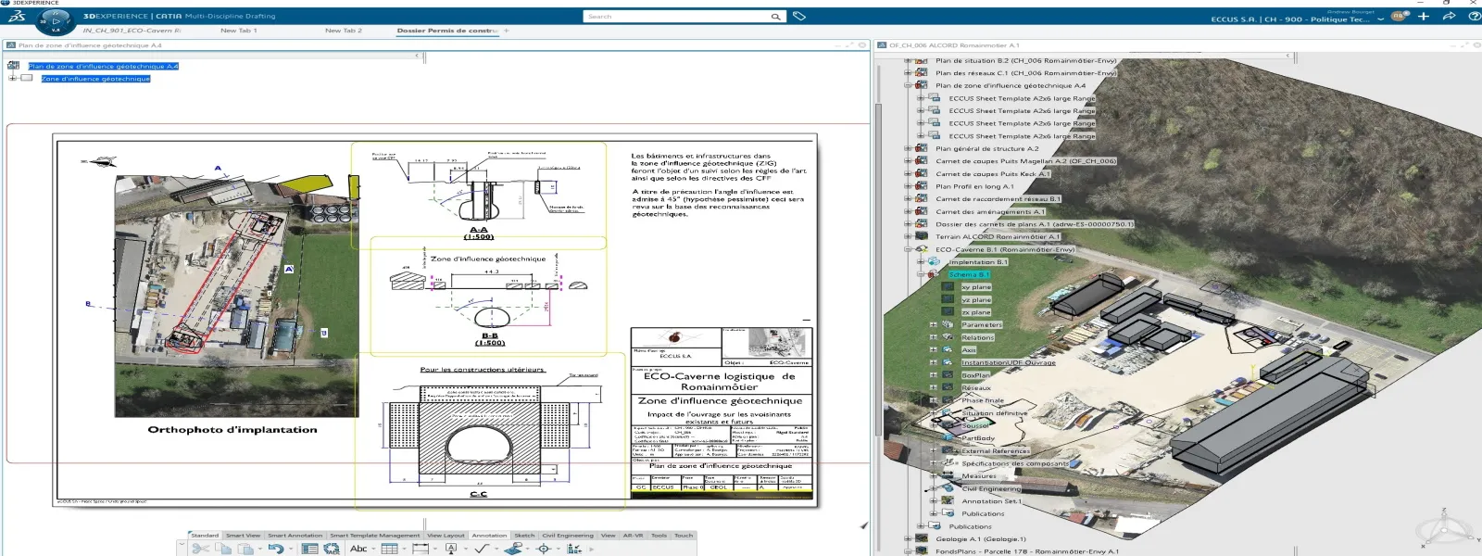Click the 3DS logo icon

pos(18,16)
